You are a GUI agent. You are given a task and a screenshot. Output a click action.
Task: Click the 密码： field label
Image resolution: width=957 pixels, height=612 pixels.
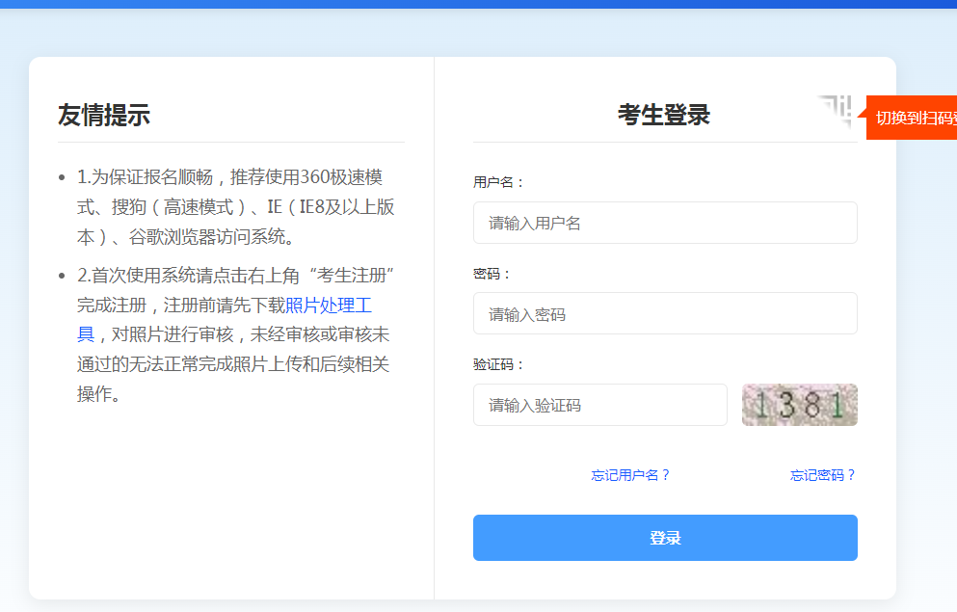[x=492, y=274]
